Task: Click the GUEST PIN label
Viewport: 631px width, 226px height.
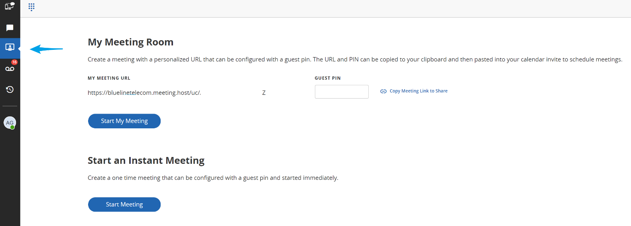Action: click(x=328, y=78)
